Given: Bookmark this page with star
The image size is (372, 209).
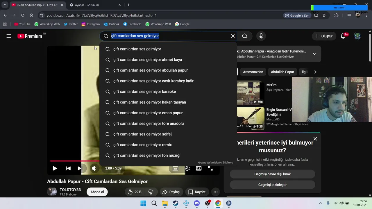Looking at the screenshot, I should pyautogui.click(x=324, y=15).
